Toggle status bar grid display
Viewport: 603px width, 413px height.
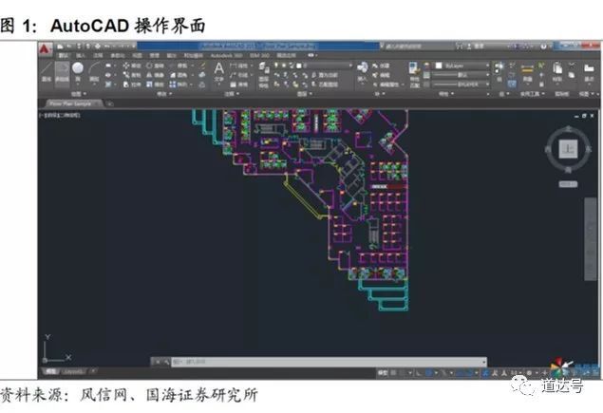point(393,372)
